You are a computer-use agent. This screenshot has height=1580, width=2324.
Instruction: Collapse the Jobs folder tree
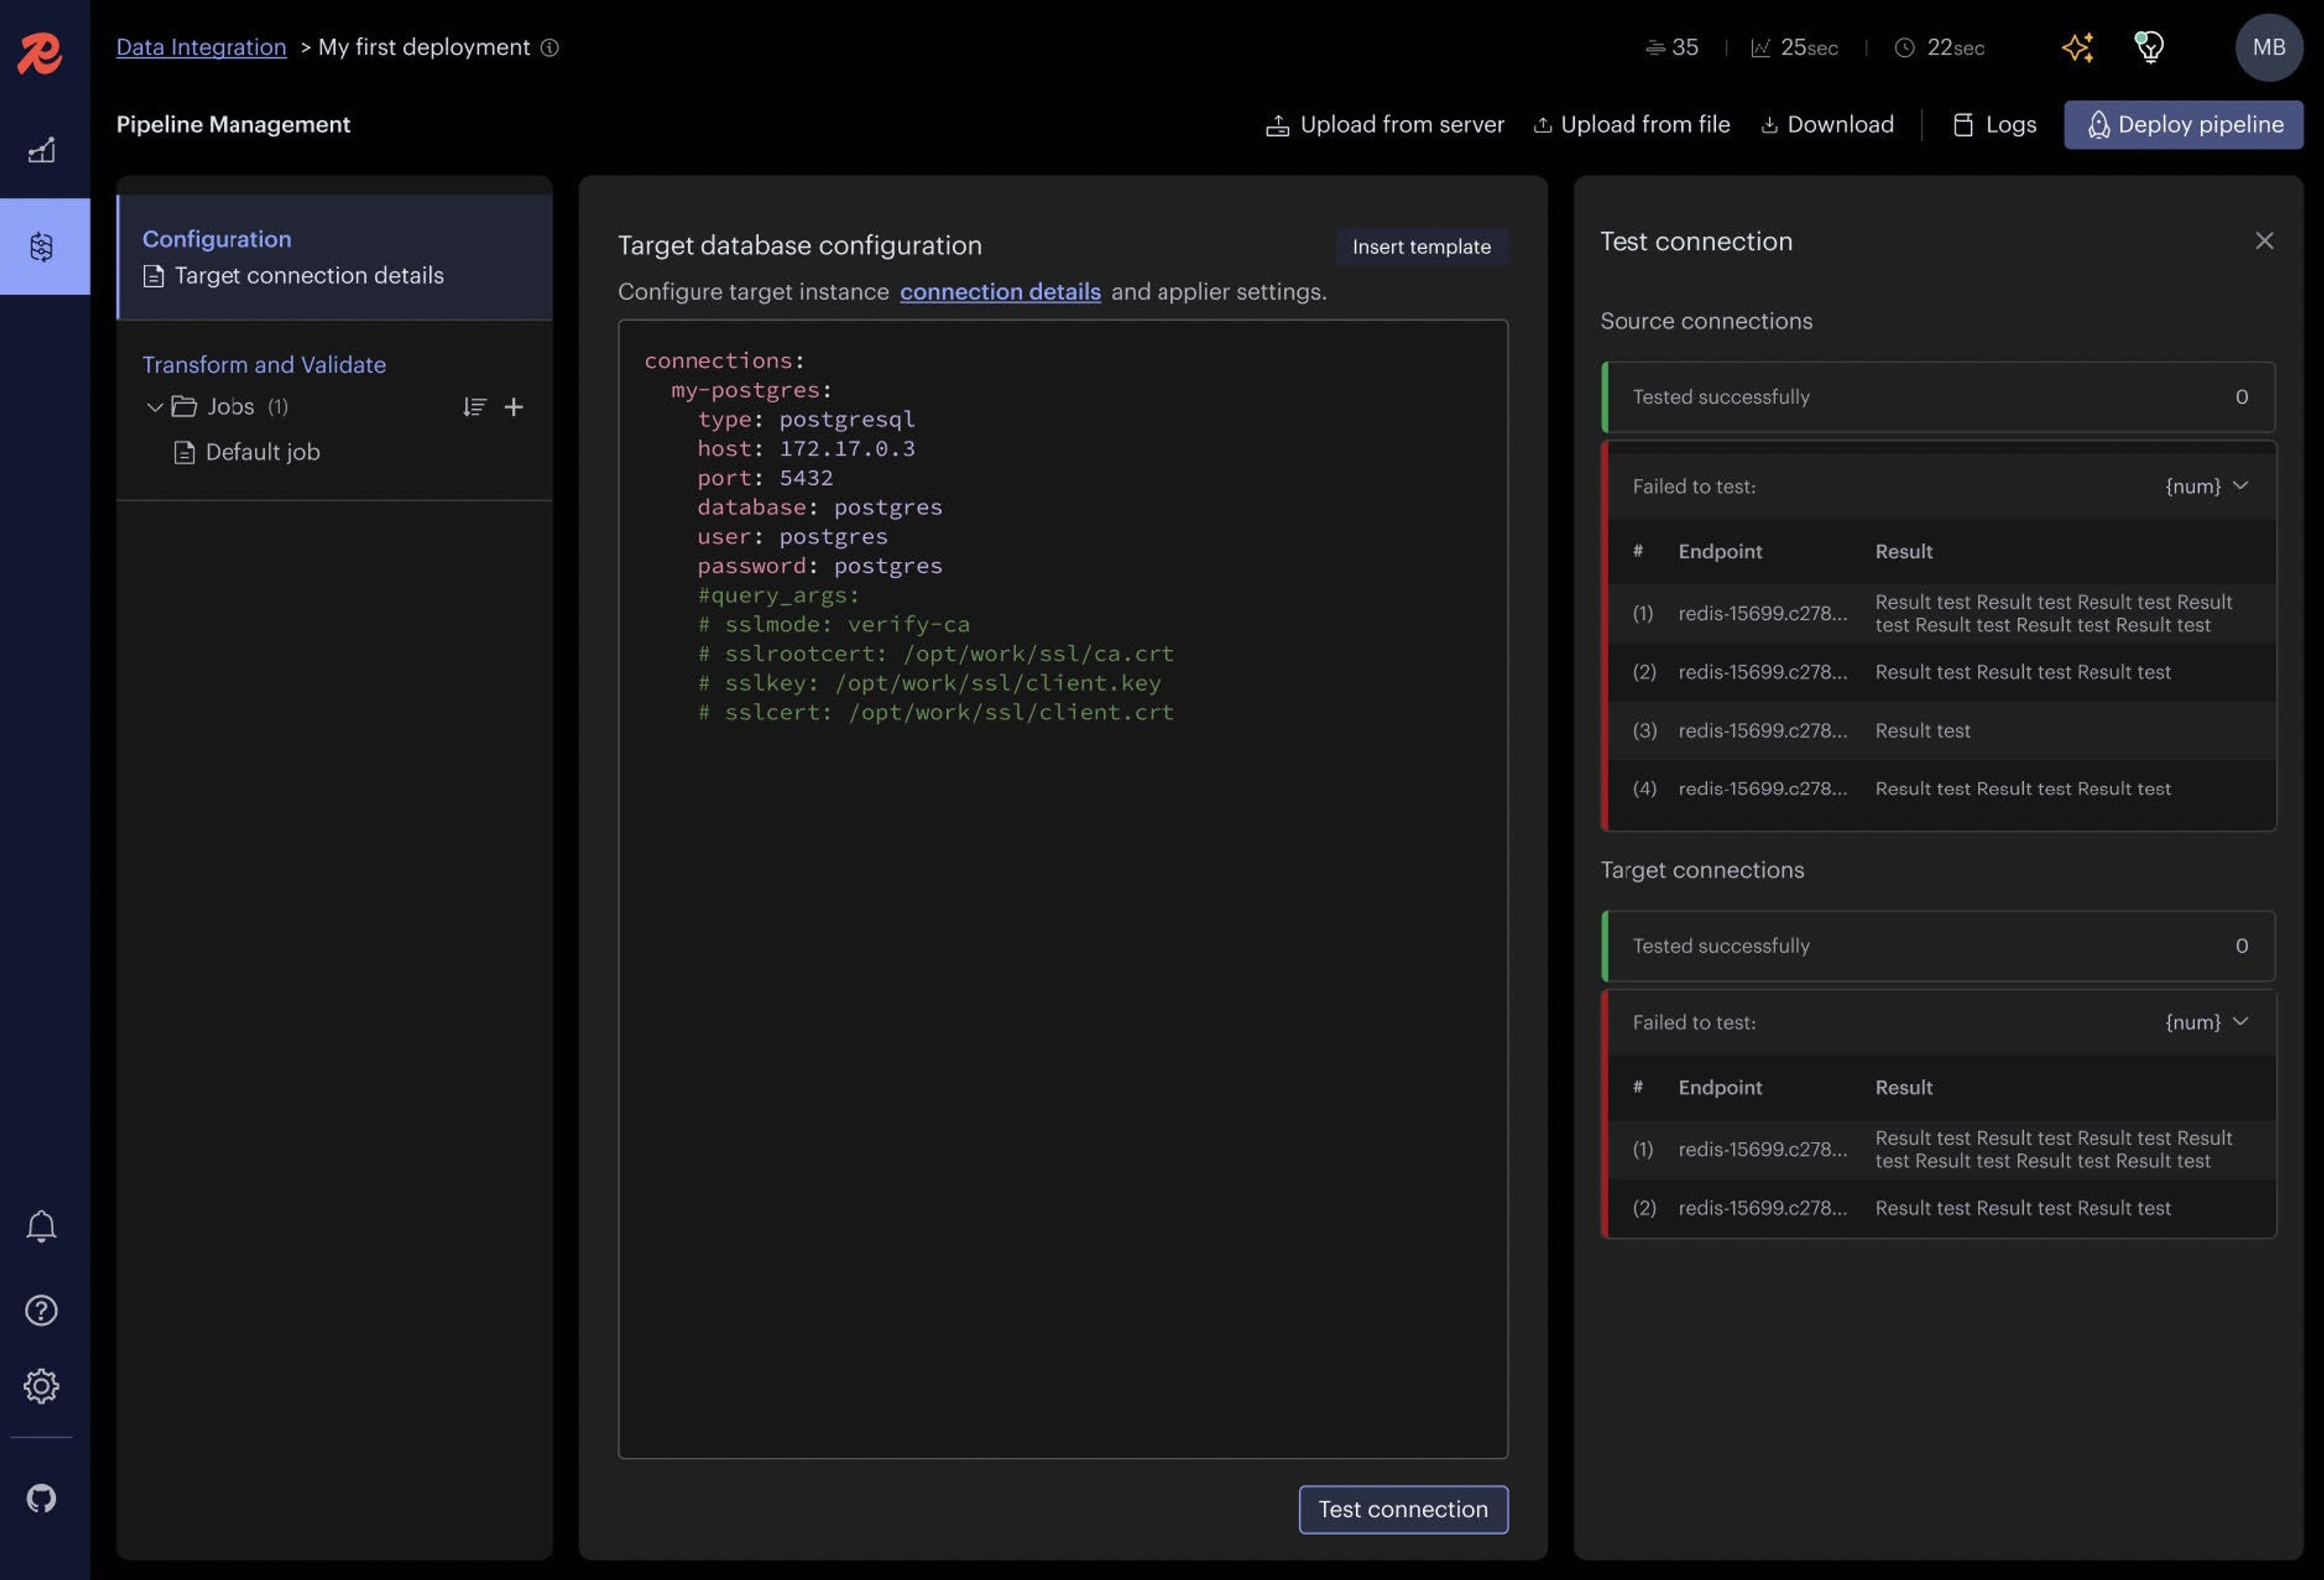click(155, 407)
